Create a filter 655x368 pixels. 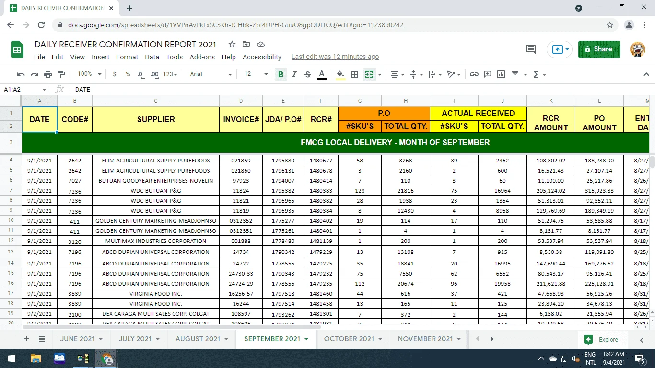(515, 74)
